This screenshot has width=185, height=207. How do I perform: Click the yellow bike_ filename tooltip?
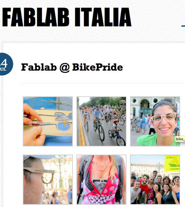180,139
